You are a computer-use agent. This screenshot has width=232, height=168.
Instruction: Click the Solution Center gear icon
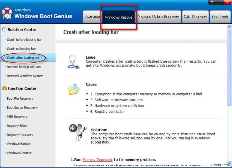pyautogui.click(x=4, y=29)
